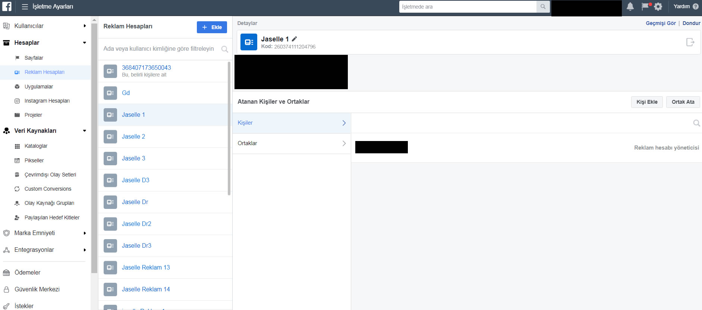Click the ad account icon beside Jaselle Dr3
This screenshot has height=310, width=702.
(x=110, y=245)
